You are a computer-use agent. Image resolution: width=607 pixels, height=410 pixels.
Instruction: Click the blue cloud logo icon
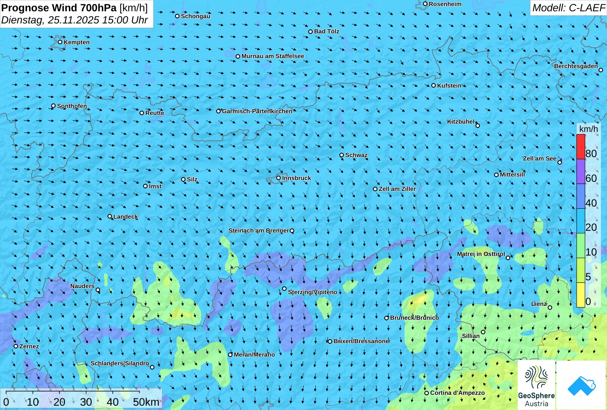(581, 385)
